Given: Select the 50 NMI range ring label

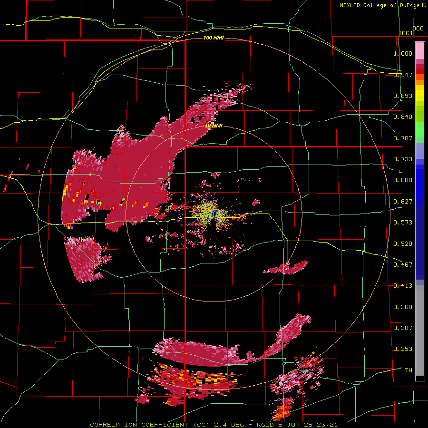Looking at the screenshot, I should 214,126.
